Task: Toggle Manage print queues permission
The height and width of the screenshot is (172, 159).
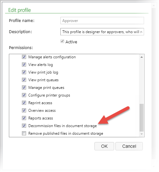Action: 24,88
